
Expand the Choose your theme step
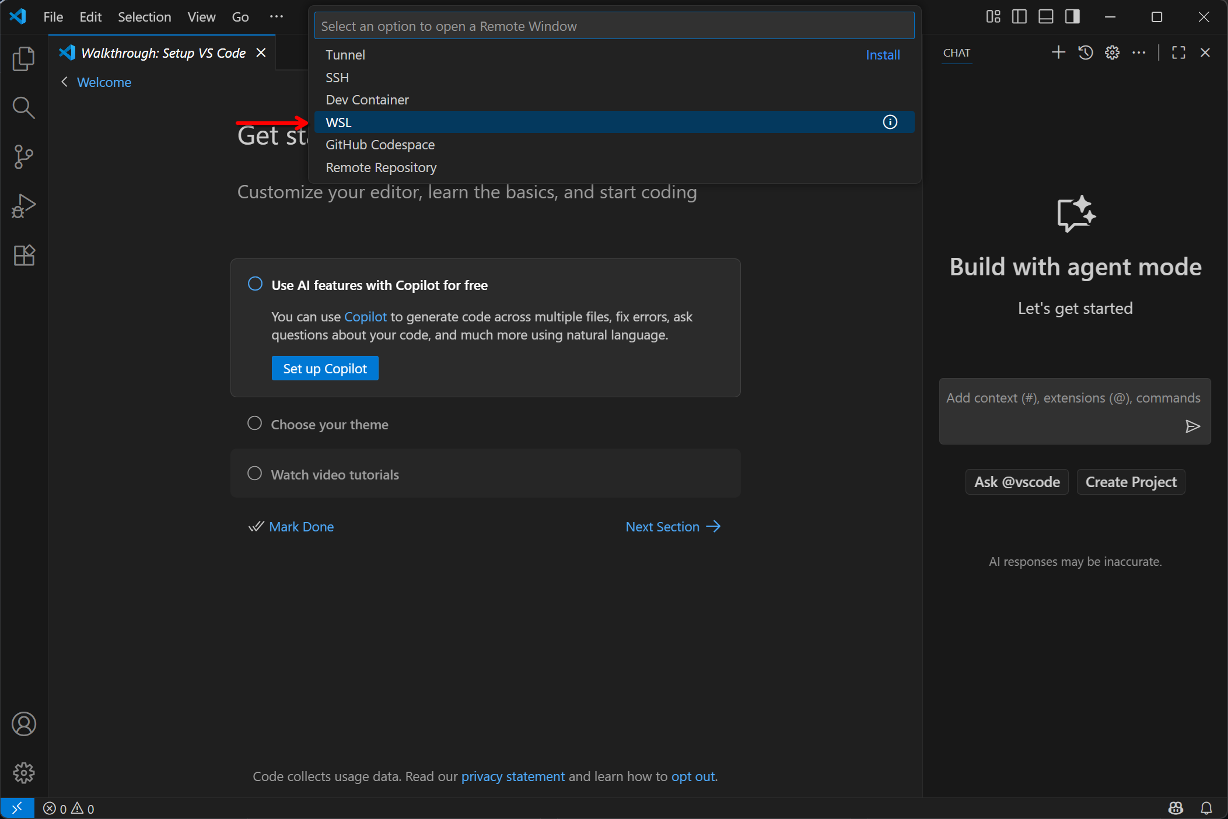[330, 424]
